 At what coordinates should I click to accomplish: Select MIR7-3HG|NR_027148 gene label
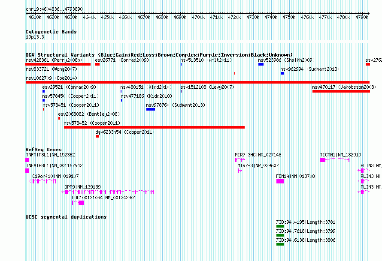click(x=258, y=155)
